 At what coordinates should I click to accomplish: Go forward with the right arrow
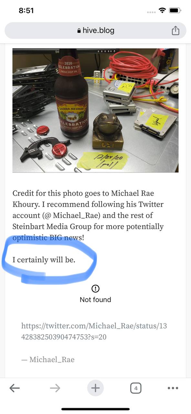pyautogui.click(x=55, y=388)
